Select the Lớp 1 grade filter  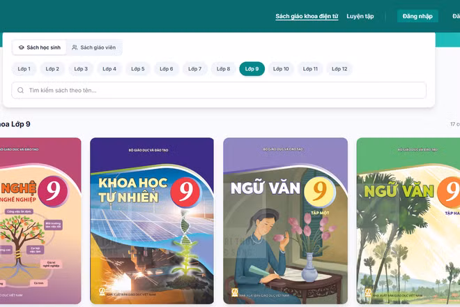coord(24,69)
